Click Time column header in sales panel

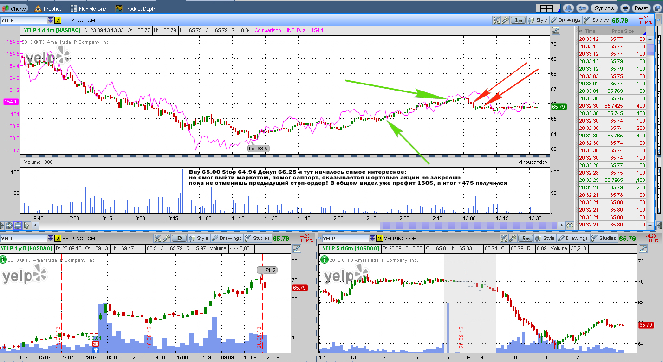(x=591, y=31)
